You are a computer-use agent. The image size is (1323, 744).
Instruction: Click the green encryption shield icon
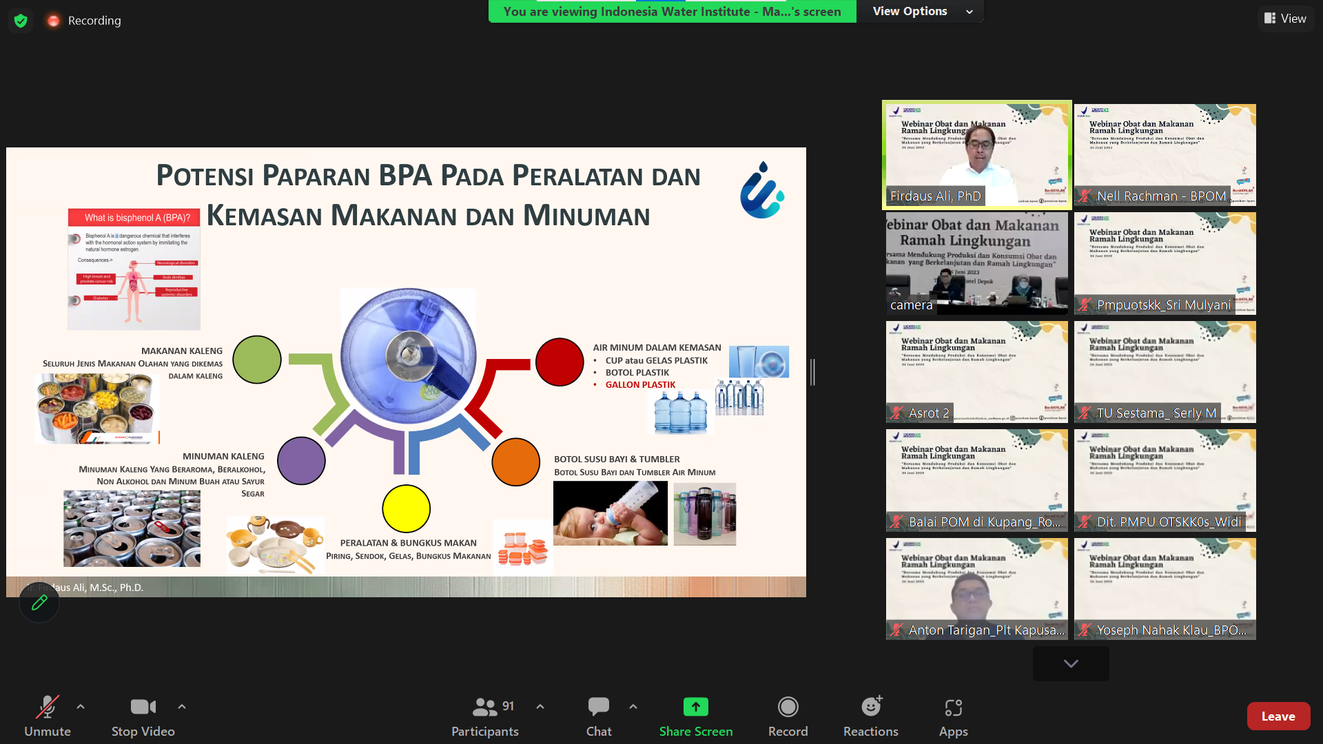click(21, 21)
